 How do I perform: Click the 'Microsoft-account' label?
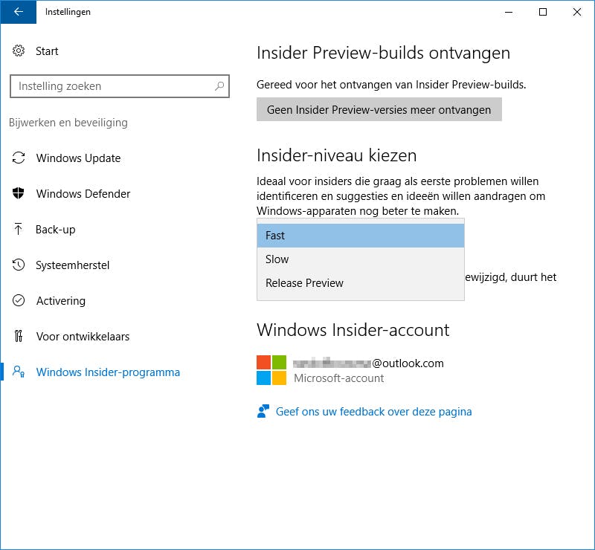(339, 378)
